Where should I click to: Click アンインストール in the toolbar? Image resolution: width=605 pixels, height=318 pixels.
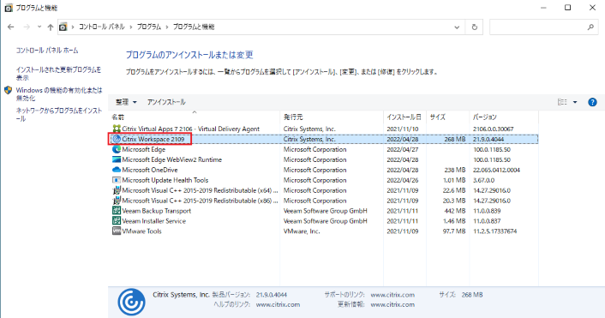click(x=166, y=102)
